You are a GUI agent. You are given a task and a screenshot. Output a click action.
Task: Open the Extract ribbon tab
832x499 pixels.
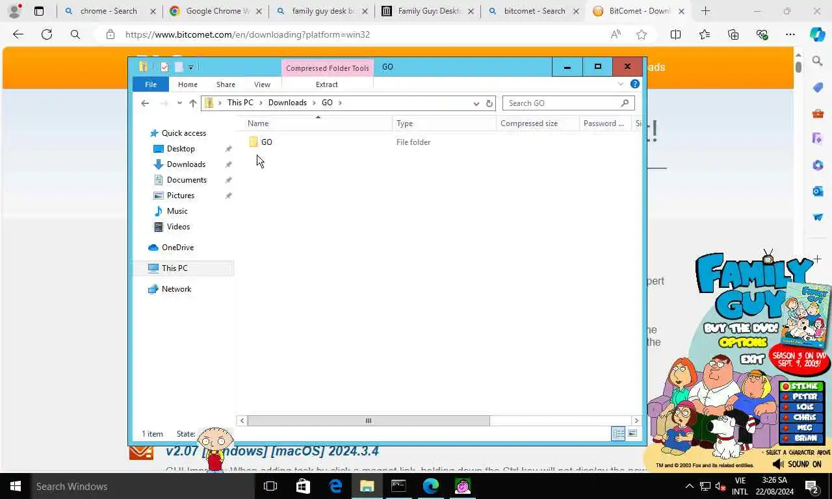327,84
